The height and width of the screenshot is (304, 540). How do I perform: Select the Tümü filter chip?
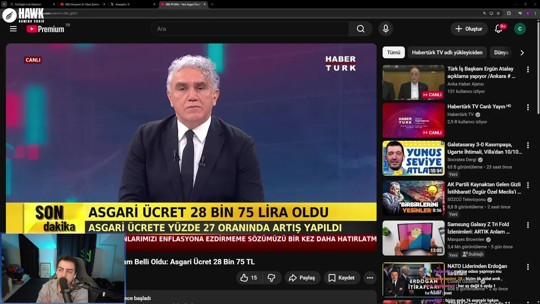click(x=394, y=52)
